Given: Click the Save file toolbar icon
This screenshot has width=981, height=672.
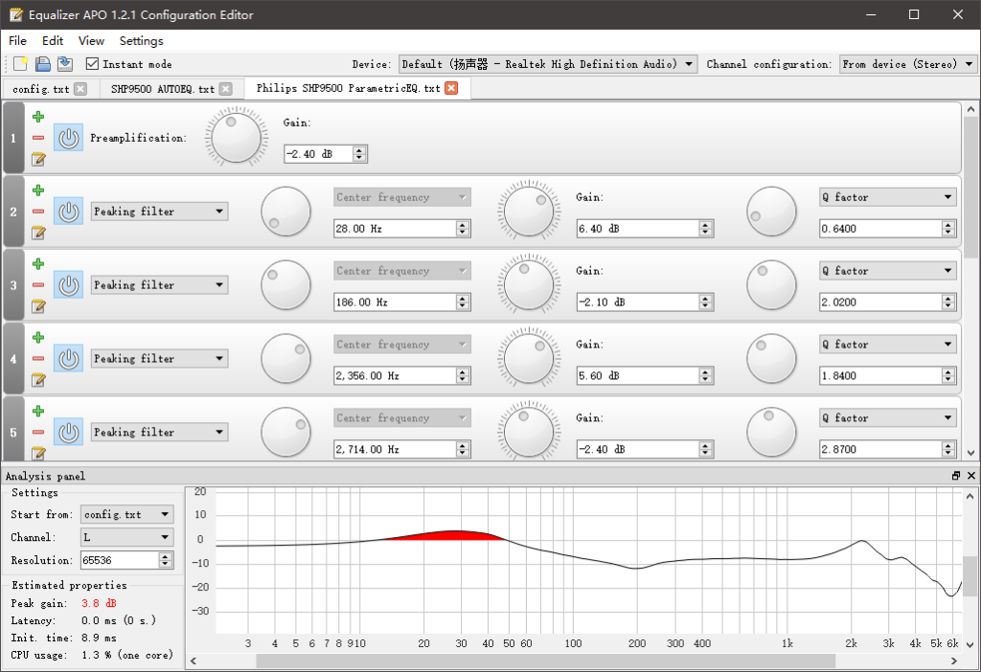Looking at the screenshot, I should tap(64, 64).
